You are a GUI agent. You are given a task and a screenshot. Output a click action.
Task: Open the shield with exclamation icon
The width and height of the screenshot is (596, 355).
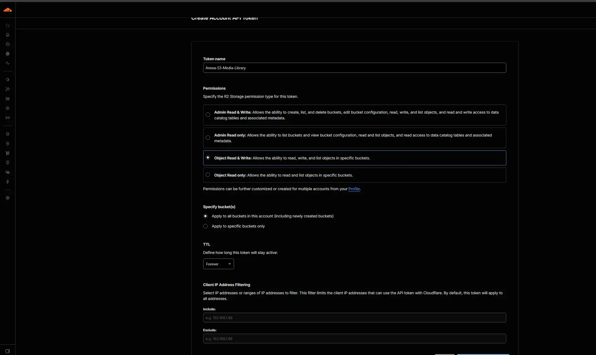(8, 134)
